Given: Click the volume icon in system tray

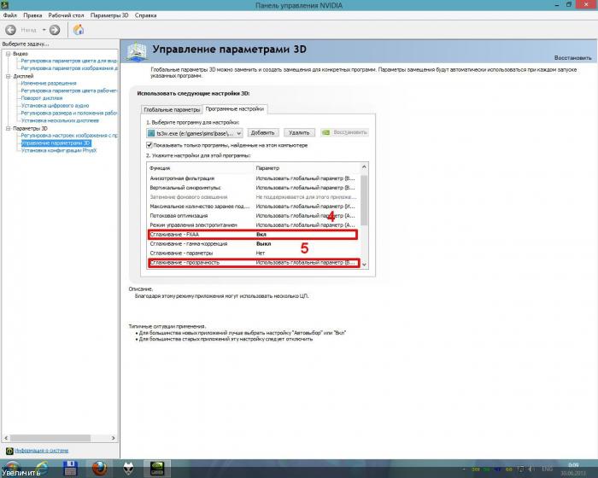Looking at the screenshot, I should pos(532,469).
